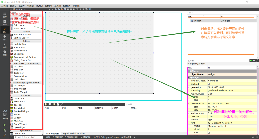259x139 pixels.
Task: Open the 控件(W) menu
Action: (67, 6)
